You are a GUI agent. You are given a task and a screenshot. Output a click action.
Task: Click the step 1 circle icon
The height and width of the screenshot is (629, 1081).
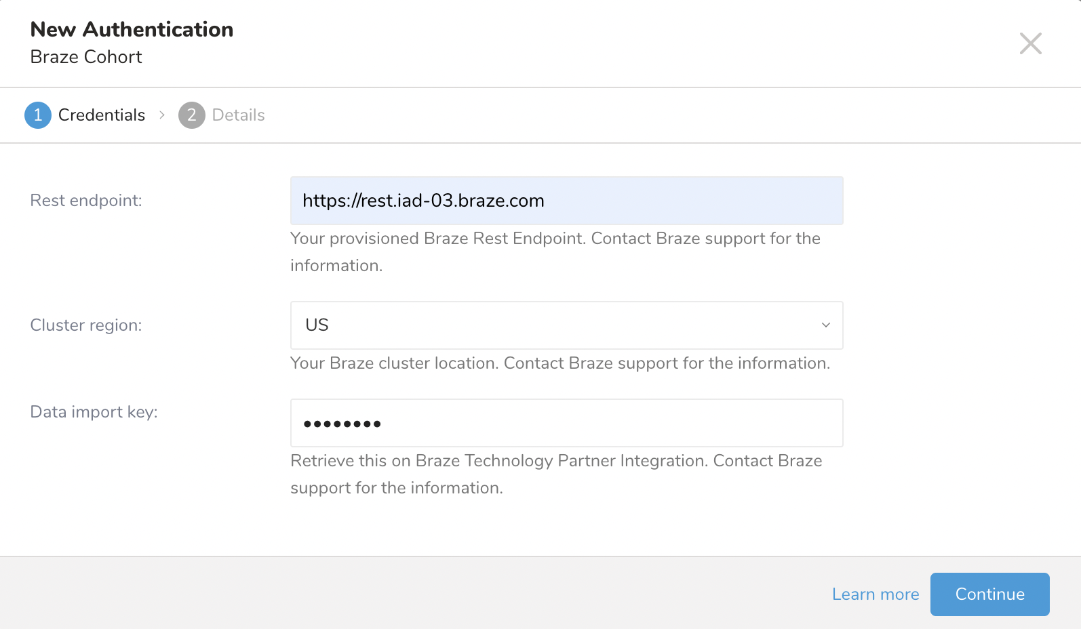(x=38, y=115)
